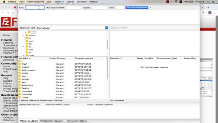The width and height of the screenshot is (218, 123).
Task: Click the battery status indicator
Action: pos(189,2)
